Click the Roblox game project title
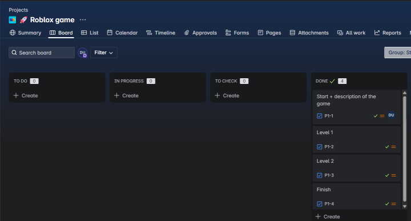 (x=52, y=20)
